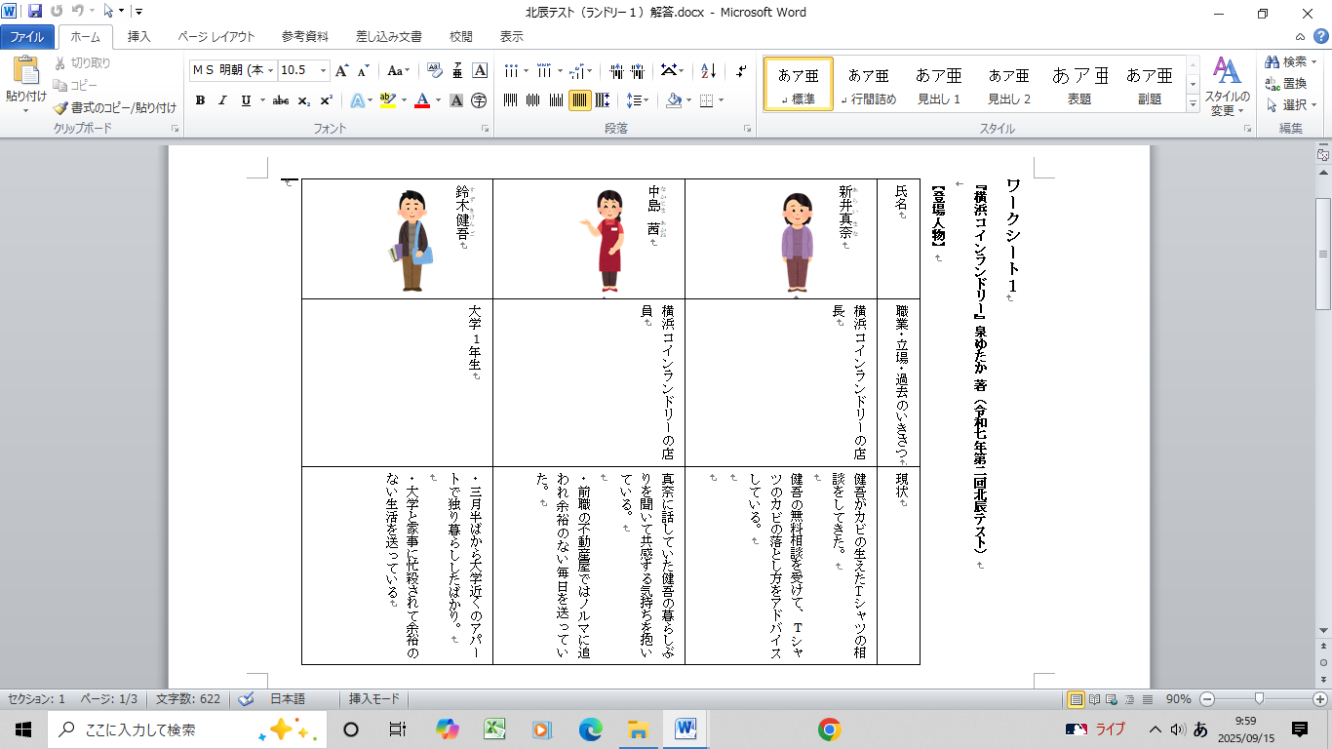Open the ページ レイアウト tab
Screen dimensions: 1332x749
pyautogui.click(x=215, y=37)
